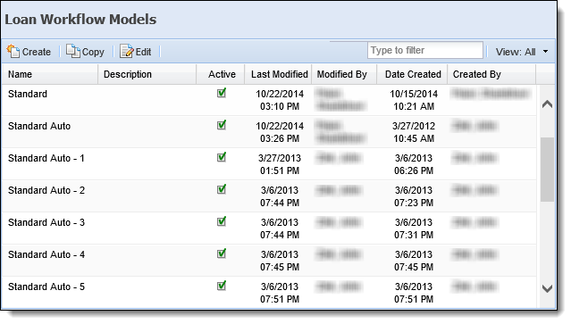Toggle Active checkbox for Standard Auto
The height and width of the screenshot is (324, 571).
pos(222,125)
